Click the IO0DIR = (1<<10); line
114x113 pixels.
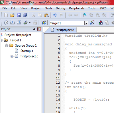click(91, 100)
